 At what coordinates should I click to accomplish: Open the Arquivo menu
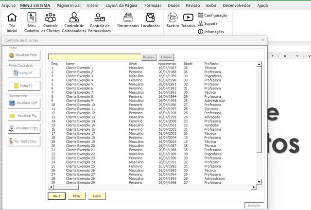(9, 5)
